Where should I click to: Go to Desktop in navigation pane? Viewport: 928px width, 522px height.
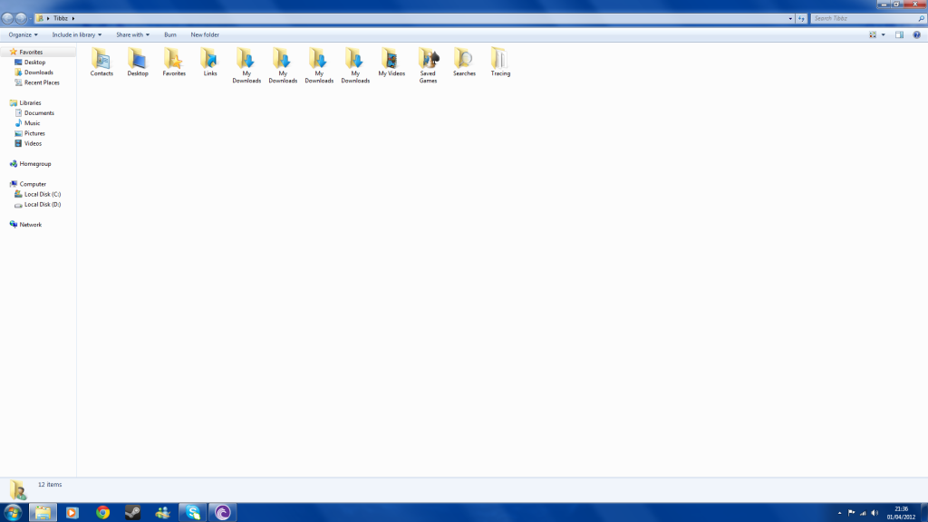coord(34,63)
